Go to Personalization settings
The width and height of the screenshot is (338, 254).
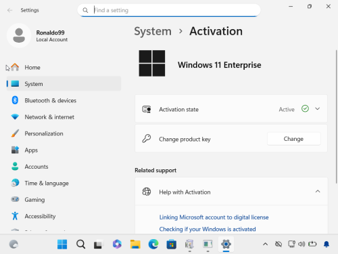pyautogui.click(x=64, y=133)
